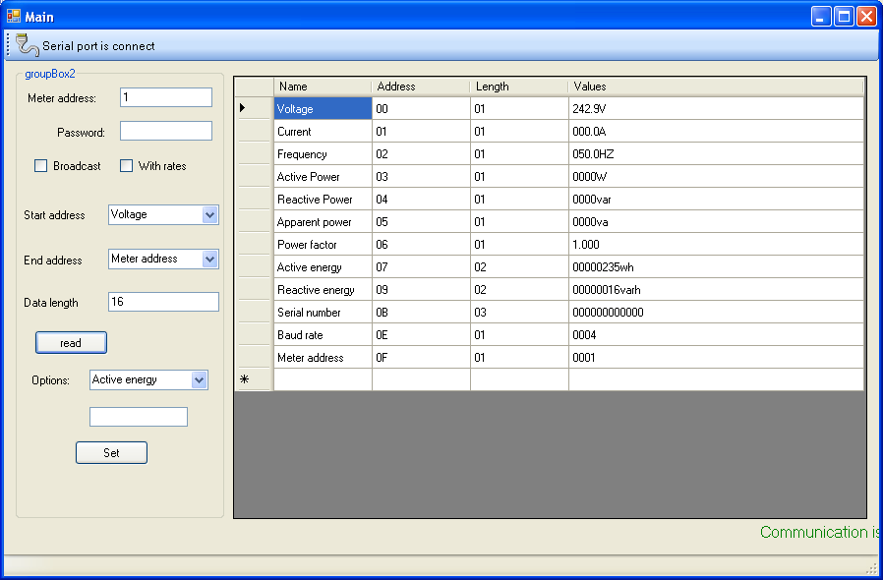Select the Active Power name cell
This screenshot has height=580, width=883.
(x=323, y=176)
